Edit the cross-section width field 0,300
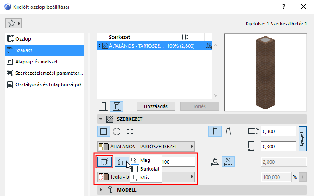 click(x=279, y=147)
